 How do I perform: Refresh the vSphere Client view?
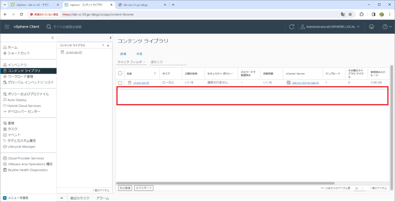[291, 27]
